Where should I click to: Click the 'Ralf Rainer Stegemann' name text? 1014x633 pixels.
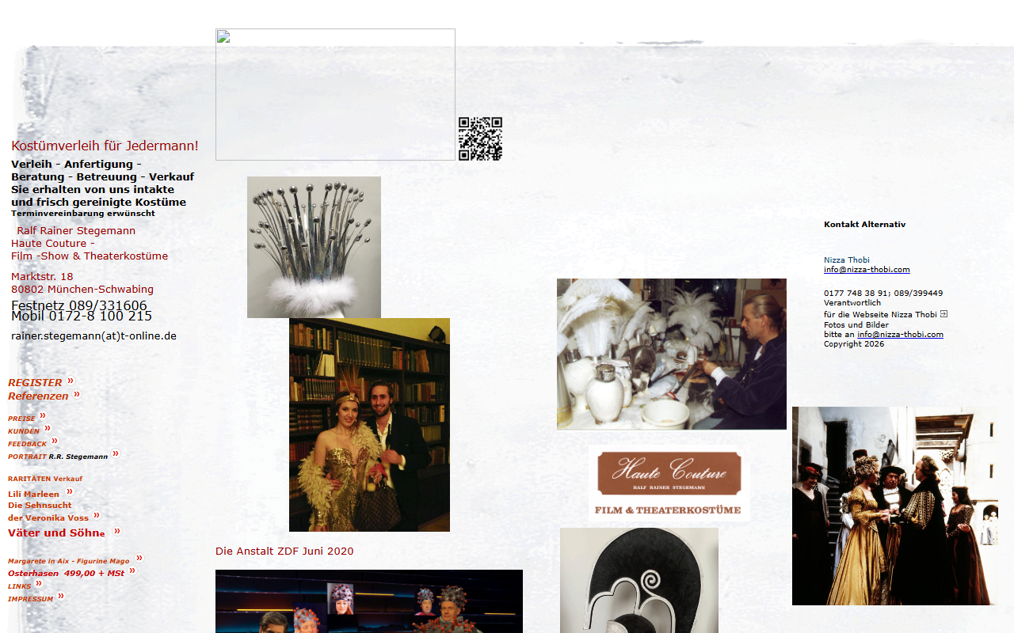(76, 231)
